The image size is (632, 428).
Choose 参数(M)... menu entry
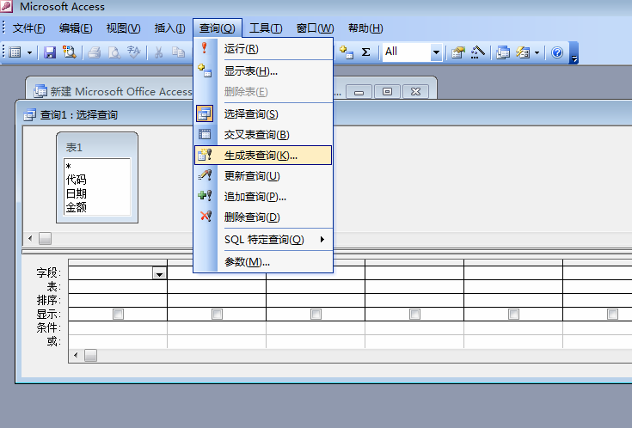pyautogui.click(x=263, y=262)
